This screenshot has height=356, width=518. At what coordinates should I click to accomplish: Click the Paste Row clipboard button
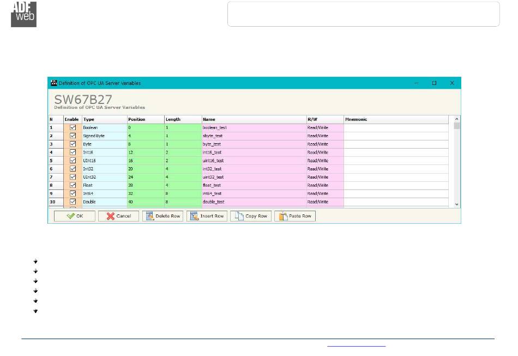pyautogui.click(x=294, y=216)
